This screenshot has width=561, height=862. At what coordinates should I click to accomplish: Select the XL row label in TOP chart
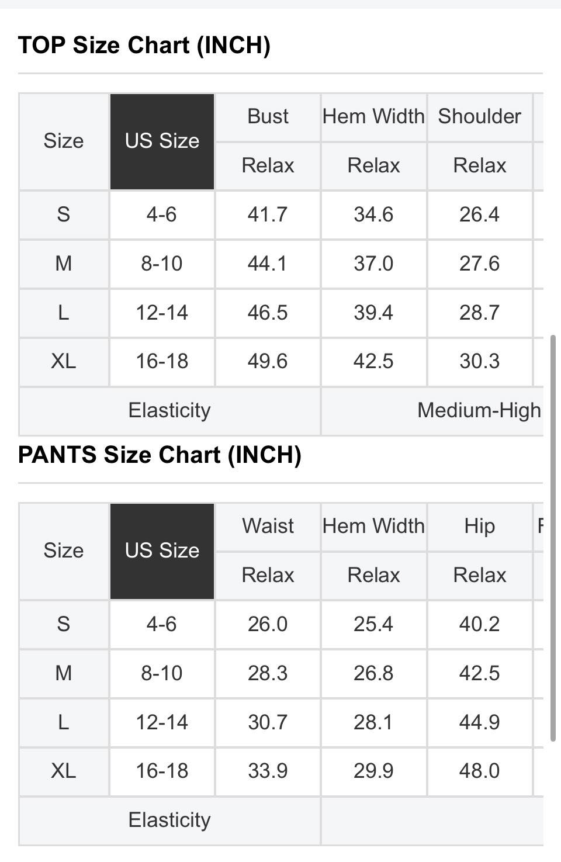pos(64,362)
